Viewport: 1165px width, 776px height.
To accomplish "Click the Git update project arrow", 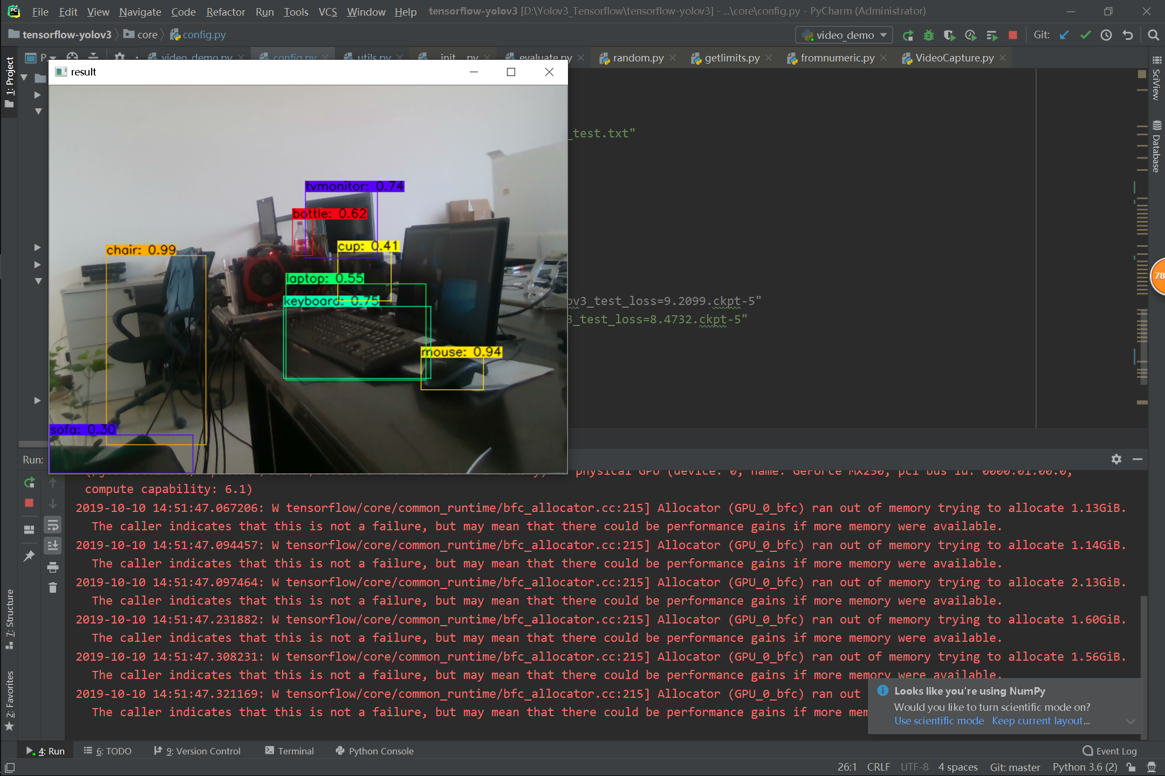I will click(x=1064, y=36).
